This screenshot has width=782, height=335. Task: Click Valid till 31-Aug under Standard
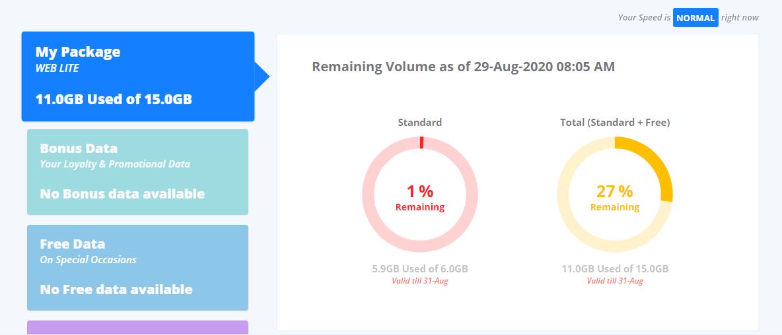(x=420, y=281)
